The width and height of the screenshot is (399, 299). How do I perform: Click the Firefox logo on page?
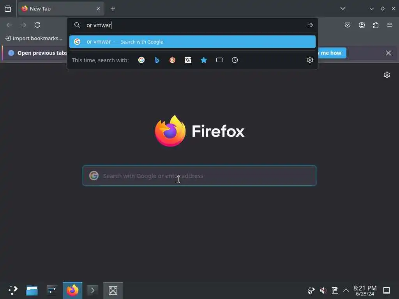pos(199,131)
